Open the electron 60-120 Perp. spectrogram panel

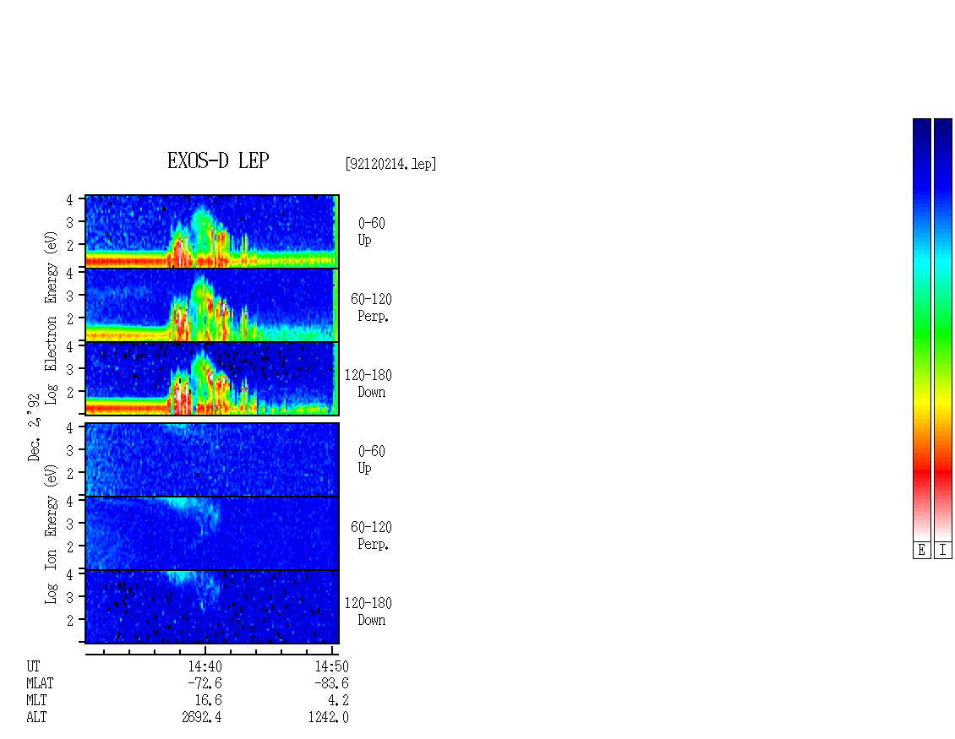pyautogui.click(x=212, y=305)
